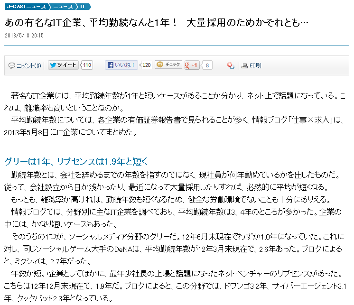Image resolution: width=354 pixels, height=305 pixels.
Task: View the Facebook like count 120
Action: point(146,65)
